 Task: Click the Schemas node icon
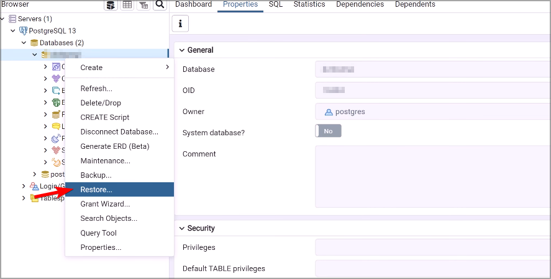(56, 150)
